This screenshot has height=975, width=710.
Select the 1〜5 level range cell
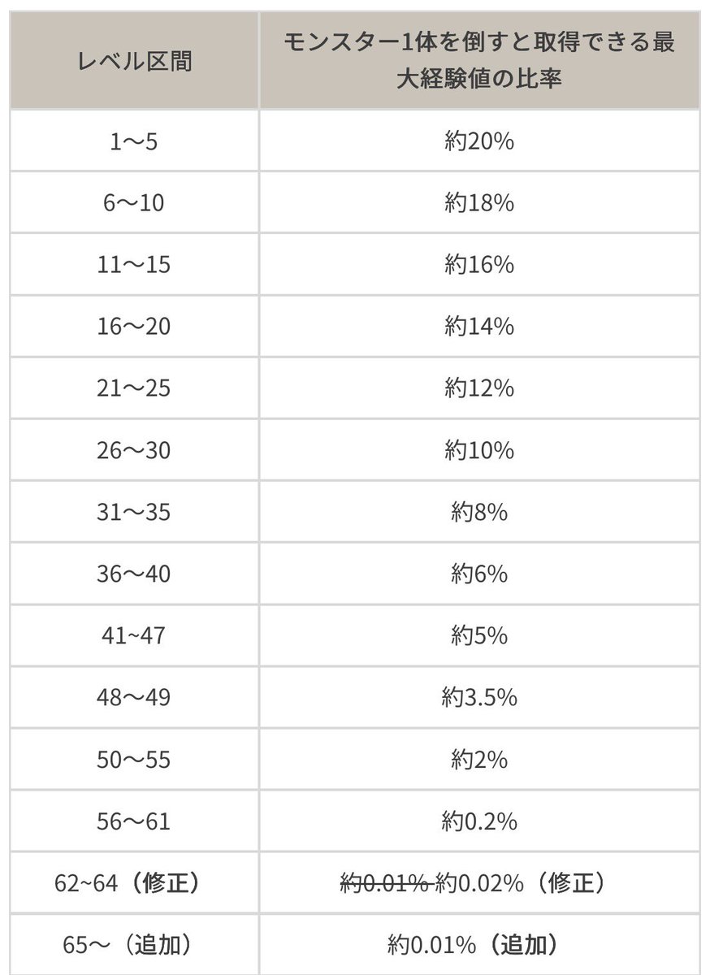pos(135,141)
